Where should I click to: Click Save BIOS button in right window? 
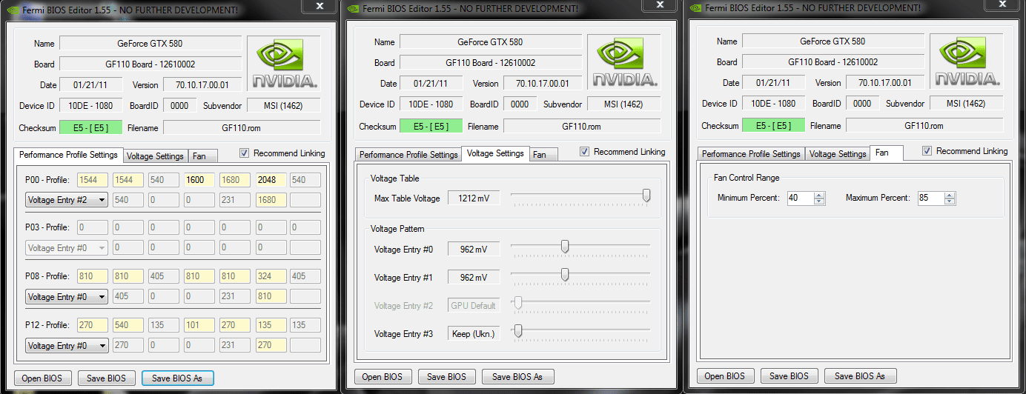[790, 375]
